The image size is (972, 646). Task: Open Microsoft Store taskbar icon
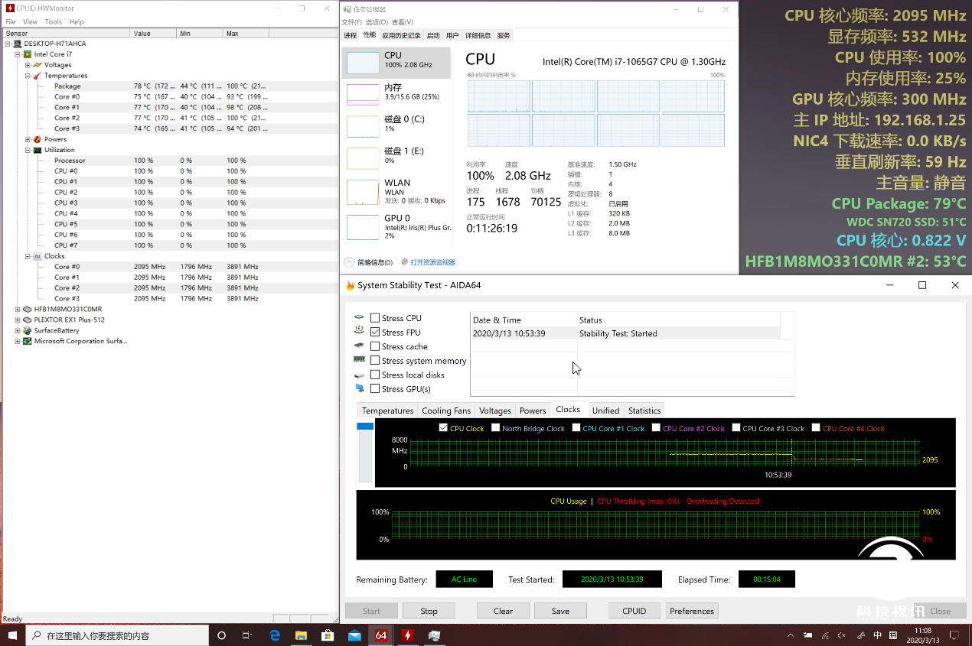pos(328,635)
